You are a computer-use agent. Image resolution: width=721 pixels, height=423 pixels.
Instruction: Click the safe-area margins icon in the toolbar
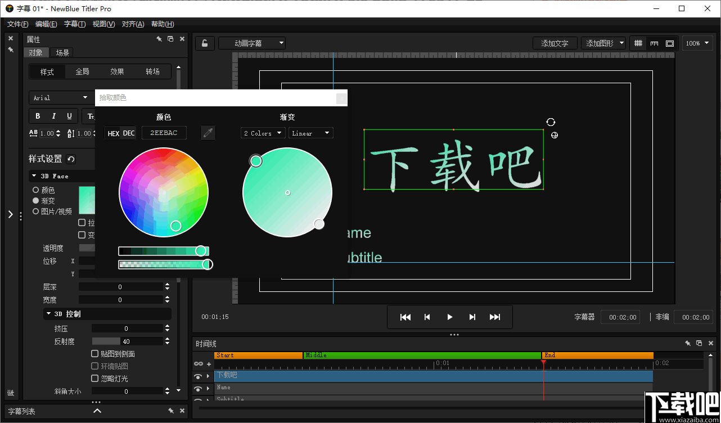pos(669,43)
